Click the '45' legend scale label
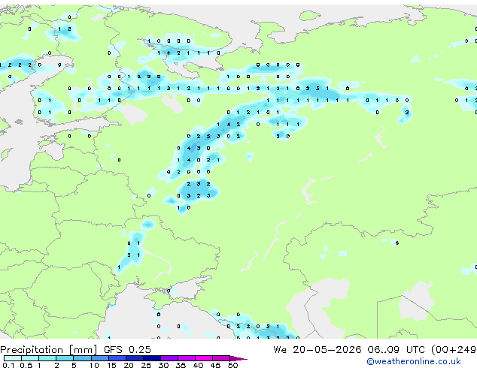This screenshot has width=477, height=368. click(x=215, y=365)
